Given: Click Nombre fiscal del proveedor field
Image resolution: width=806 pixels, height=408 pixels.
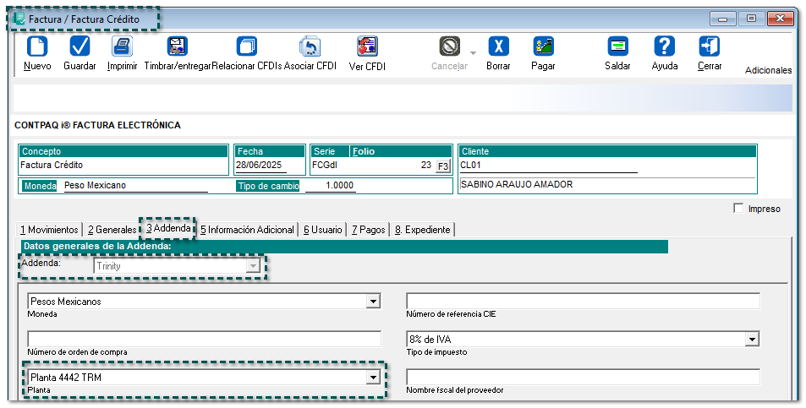Looking at the screenshot, I should pyautogui.click(x=583, y=378).
